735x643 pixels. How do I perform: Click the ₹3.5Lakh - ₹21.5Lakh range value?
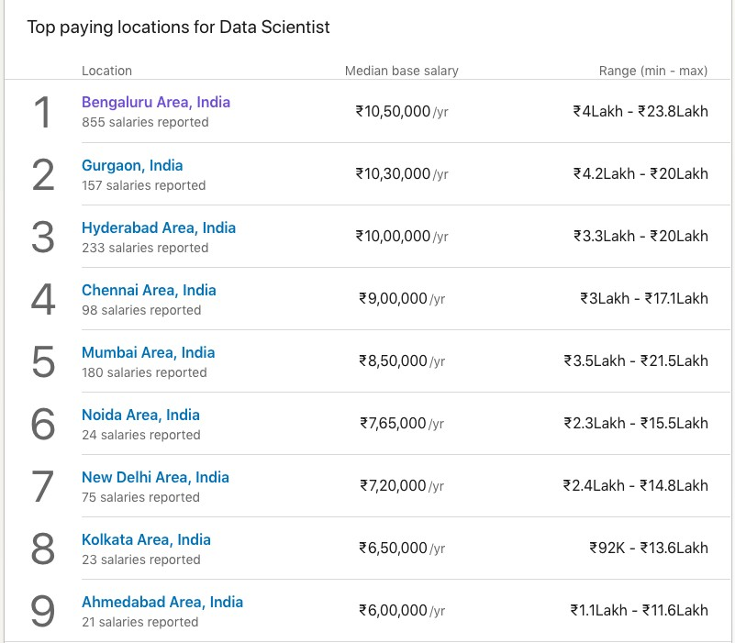(x=635, y=361)
